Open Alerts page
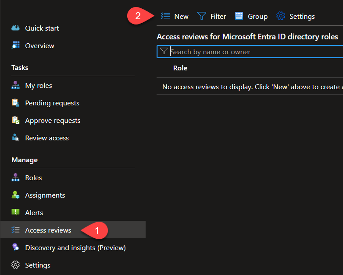The width and height of the screenshot is (343, 275). (x=34, y=212)
